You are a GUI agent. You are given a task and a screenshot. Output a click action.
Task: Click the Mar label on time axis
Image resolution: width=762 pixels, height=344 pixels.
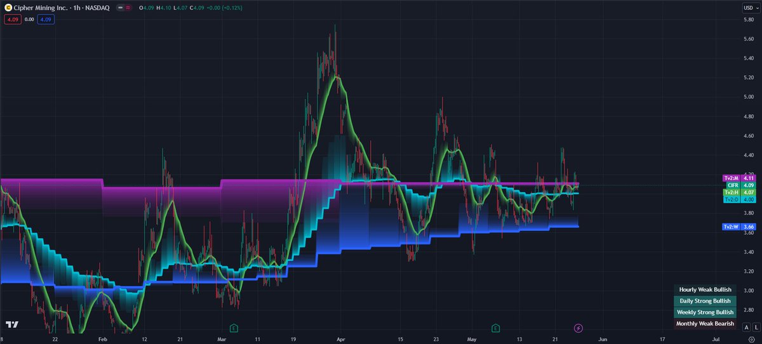click(221, 340)
